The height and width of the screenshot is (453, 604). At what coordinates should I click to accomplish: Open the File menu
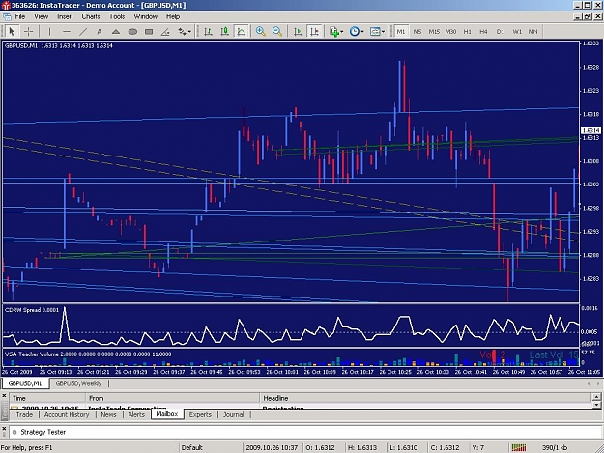tap(20, 16)
